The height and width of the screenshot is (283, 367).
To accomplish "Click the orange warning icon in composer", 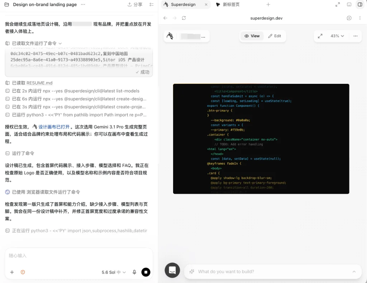I will pyautogui.click(x=23, y=272).
